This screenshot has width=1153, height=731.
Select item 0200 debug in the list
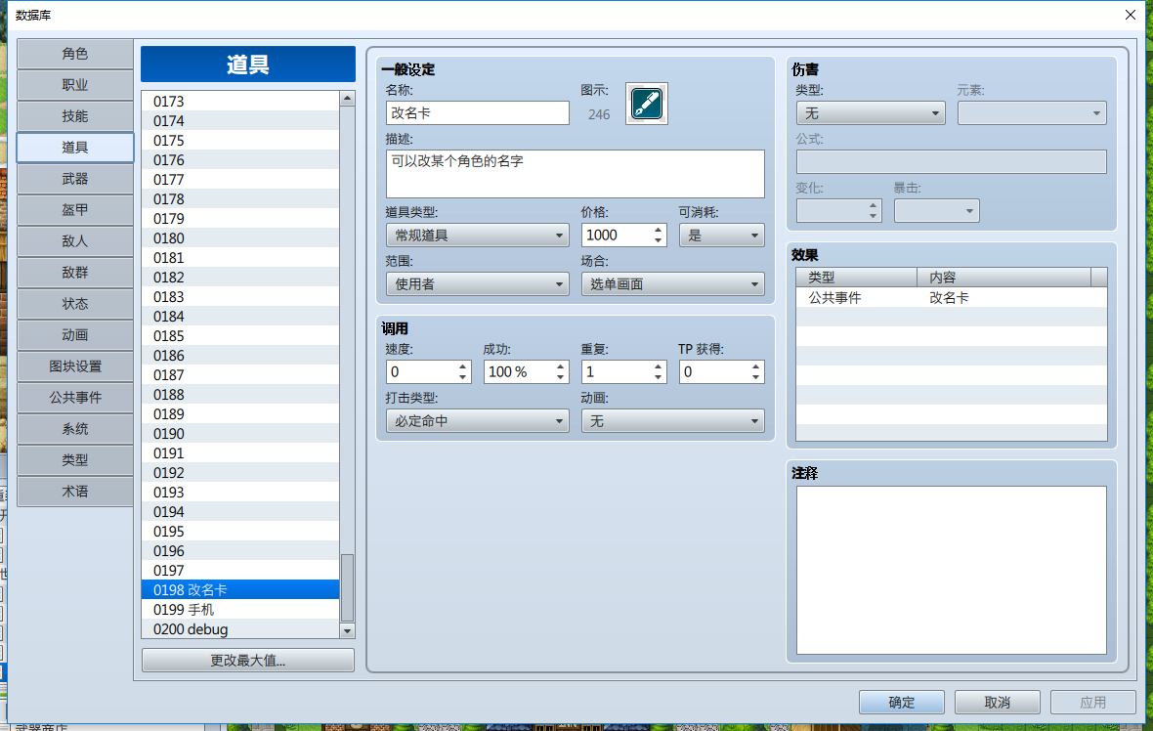240,629
